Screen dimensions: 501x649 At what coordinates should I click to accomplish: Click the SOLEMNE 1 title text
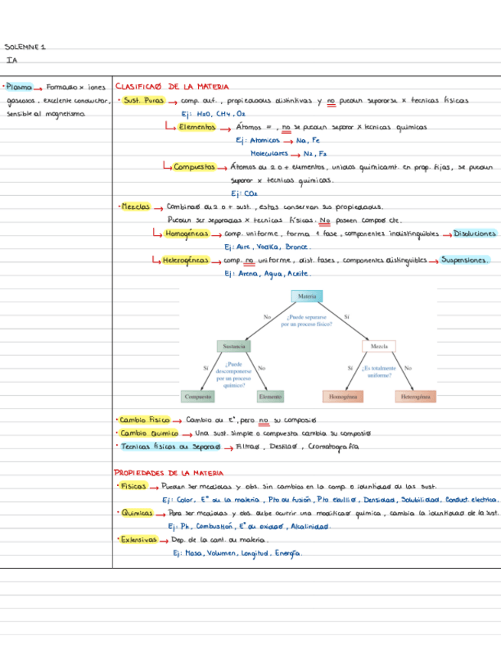pyautogui.click(x=24, y=47)
